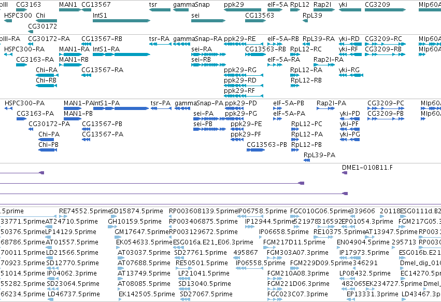Click the IP06758.5prime EST label
441x302 pixels.
[x=262, y=211]
